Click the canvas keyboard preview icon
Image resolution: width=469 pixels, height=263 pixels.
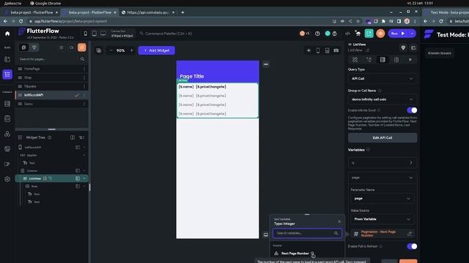(x=336, y=50)
